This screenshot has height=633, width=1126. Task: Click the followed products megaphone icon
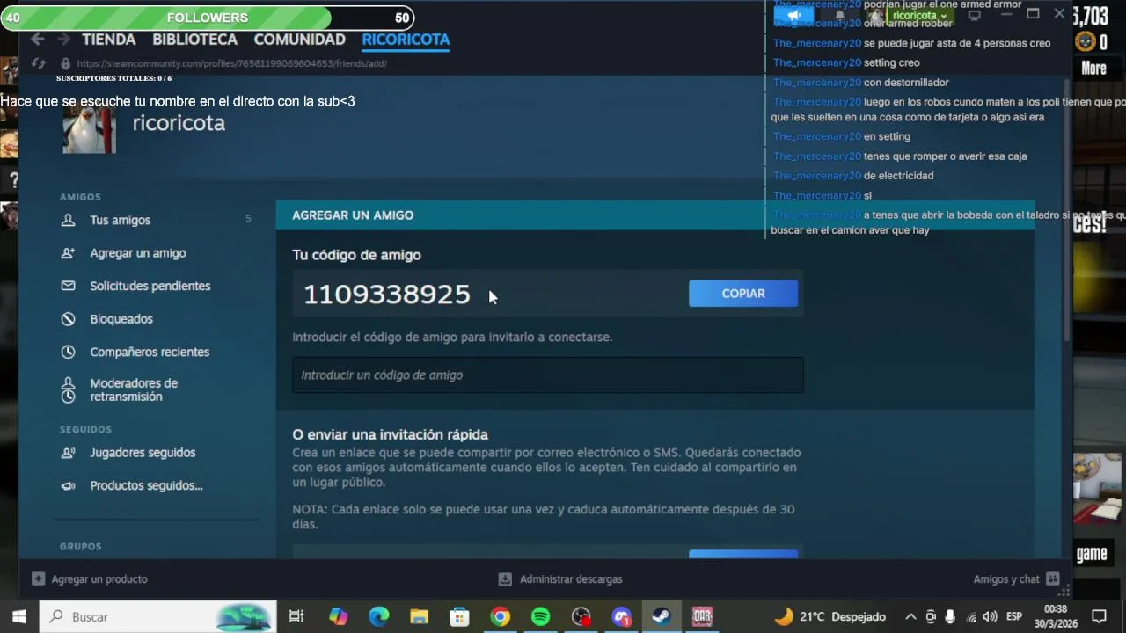point(68,485)
